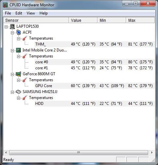Collapse Temperatures under SAMSUNG HM251JJ

coord(19,98)
